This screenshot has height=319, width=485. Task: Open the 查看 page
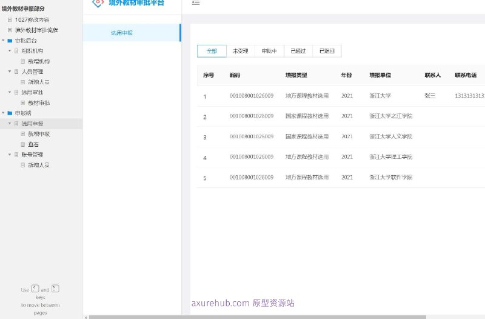click(33, 144)
